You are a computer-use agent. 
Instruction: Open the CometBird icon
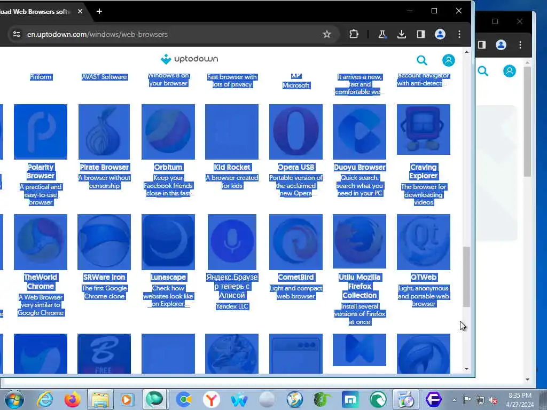[296, 242]
